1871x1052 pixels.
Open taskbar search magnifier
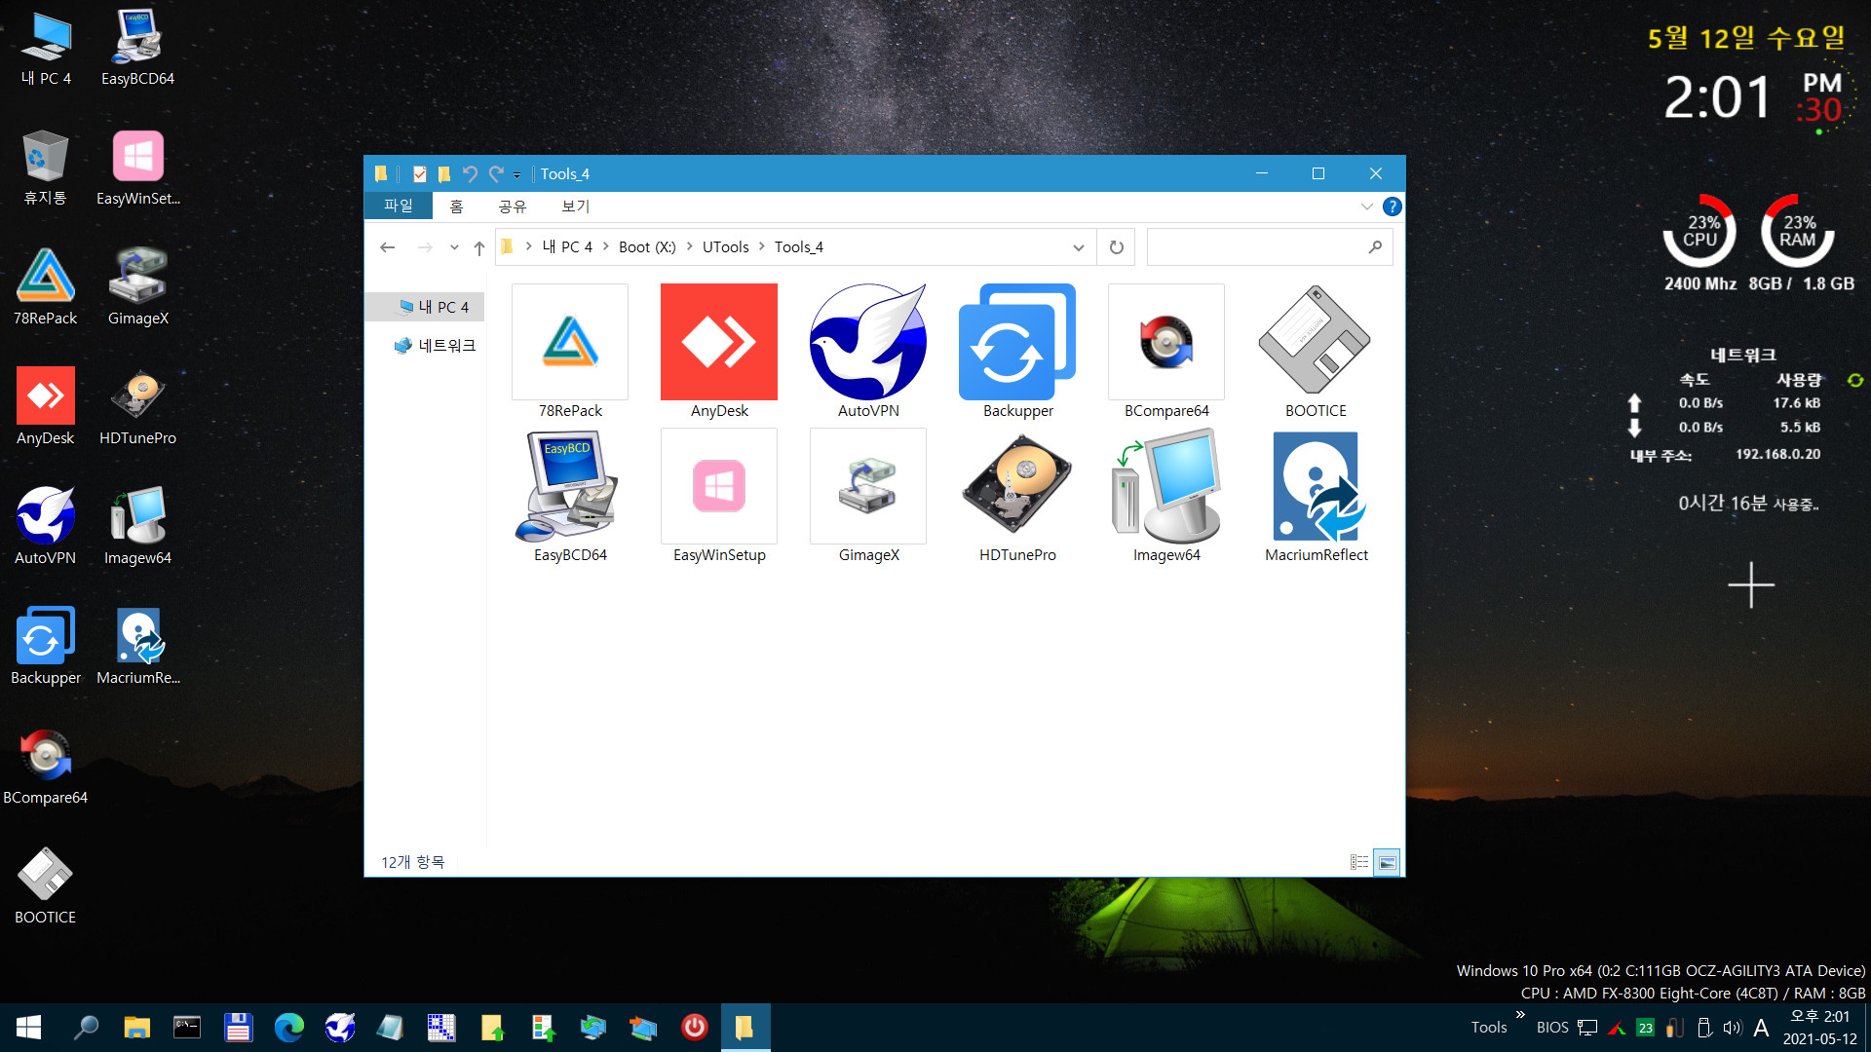click(x=87, y=1028)
